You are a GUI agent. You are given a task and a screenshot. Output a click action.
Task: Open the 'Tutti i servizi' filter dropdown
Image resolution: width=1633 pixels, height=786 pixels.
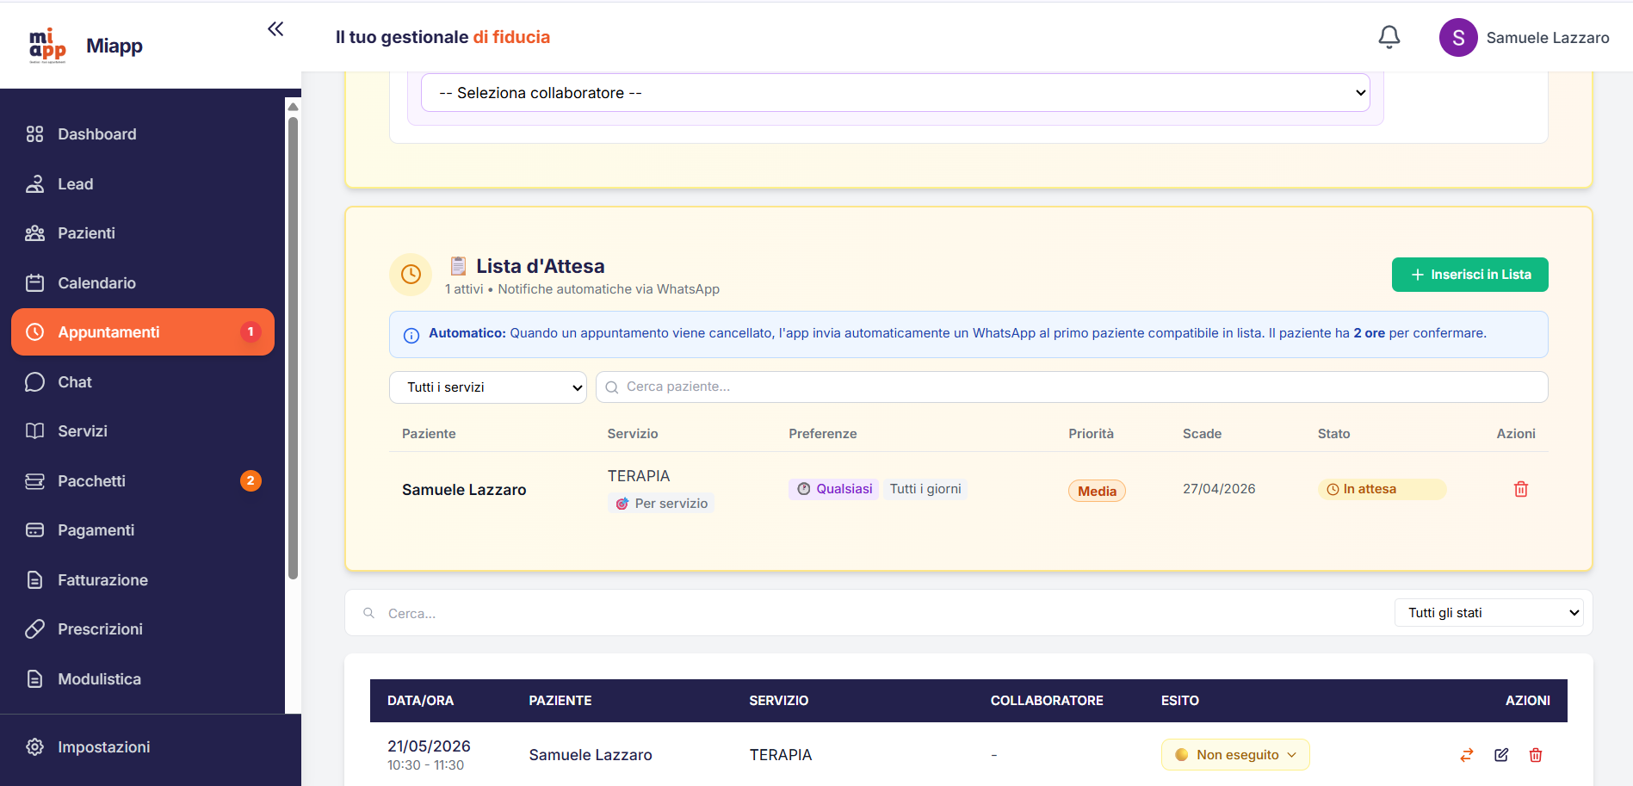pos(487,387)
